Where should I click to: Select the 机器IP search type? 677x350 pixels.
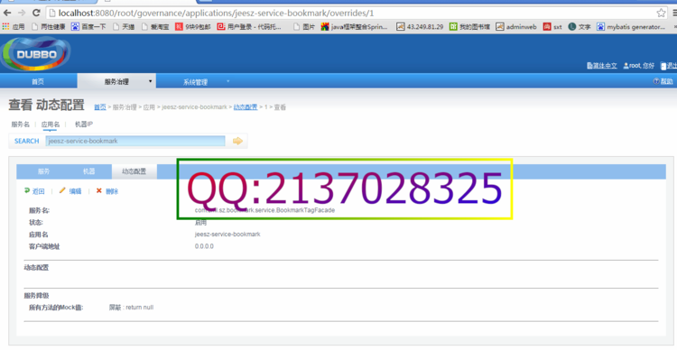[84, 124]
